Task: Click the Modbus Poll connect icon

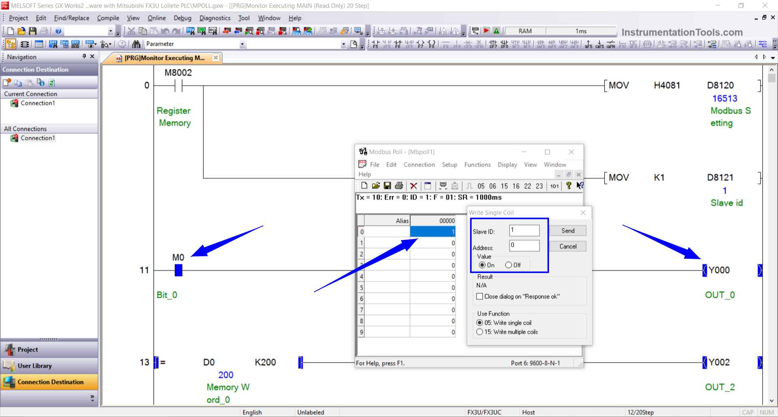Action: [x=443, y=186]
